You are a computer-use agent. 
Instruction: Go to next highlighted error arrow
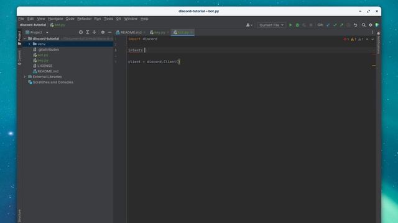(373, 39)
